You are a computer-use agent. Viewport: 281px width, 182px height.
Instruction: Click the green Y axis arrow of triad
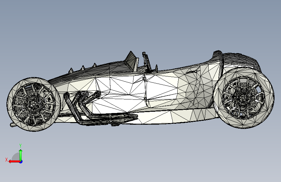(21, 155)
